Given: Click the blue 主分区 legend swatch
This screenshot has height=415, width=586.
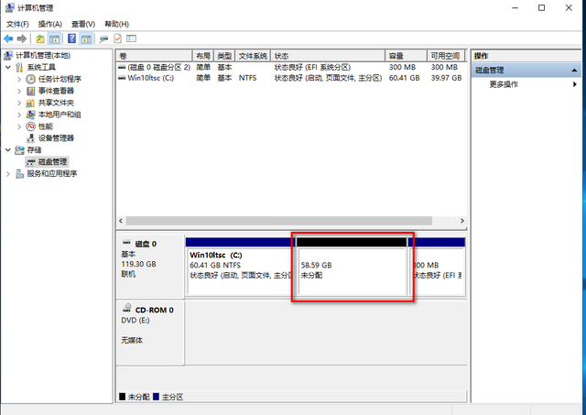Looking at the screenshot, I should [x=157, y=397].
